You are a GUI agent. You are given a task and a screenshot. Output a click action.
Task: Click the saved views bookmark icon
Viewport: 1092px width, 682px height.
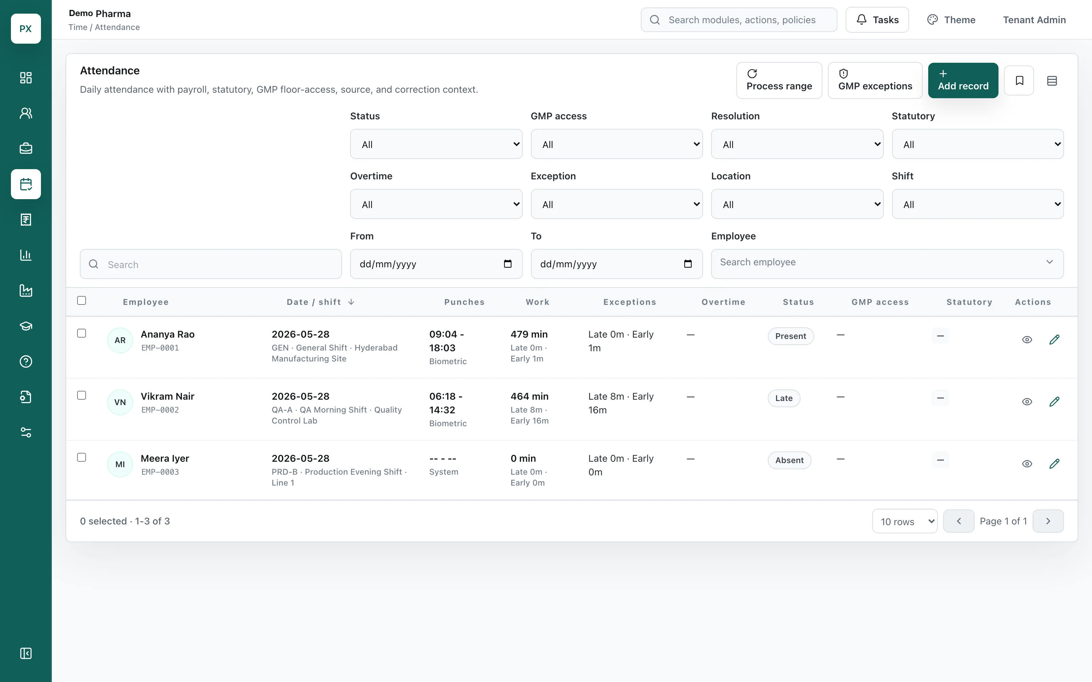click(x=1019, y=81)
